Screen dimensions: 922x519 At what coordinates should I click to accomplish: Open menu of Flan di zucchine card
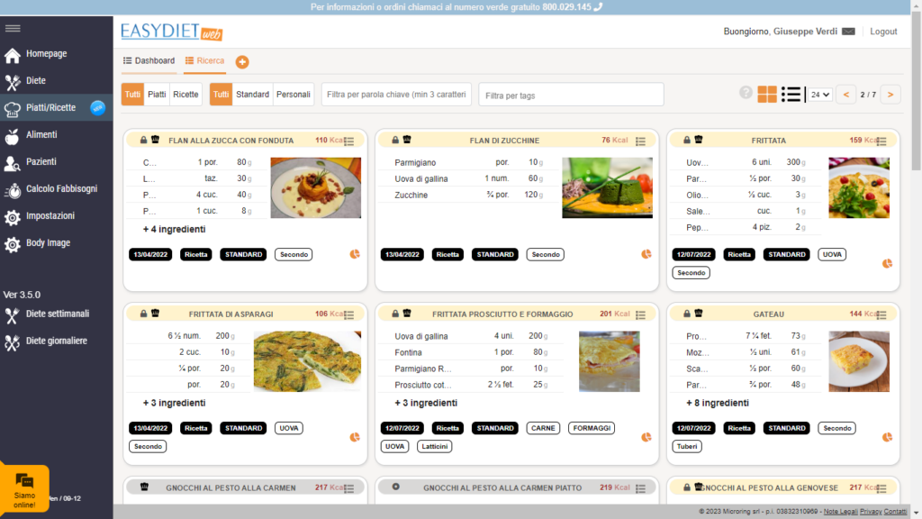point(641,141)
